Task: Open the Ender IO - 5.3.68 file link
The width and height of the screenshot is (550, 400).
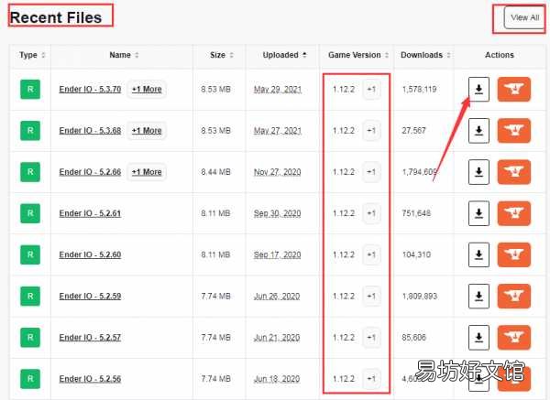Action: tap(90, 131)
